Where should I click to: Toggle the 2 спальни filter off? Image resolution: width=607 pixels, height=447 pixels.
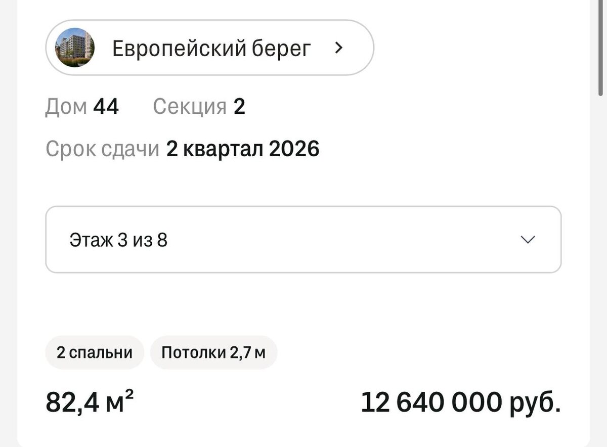(x=94, y=352)
